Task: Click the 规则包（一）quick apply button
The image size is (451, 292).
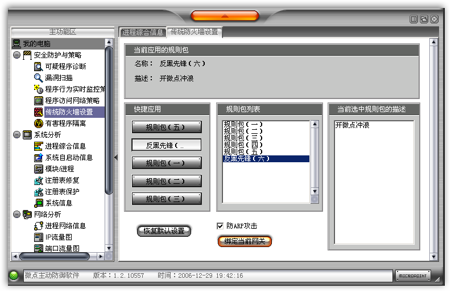Action: coord(167,163)
